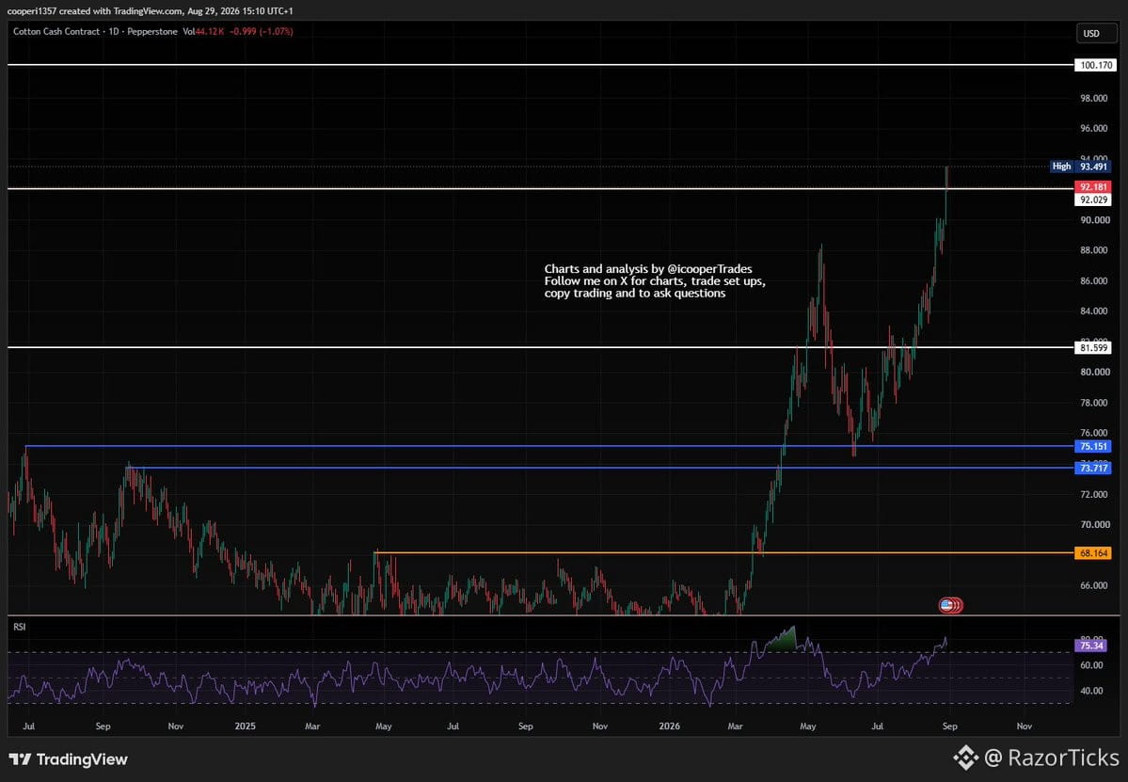Click the red 92.181 current price label
The width and height of the screenshot is (1128, 782).
1093,187
